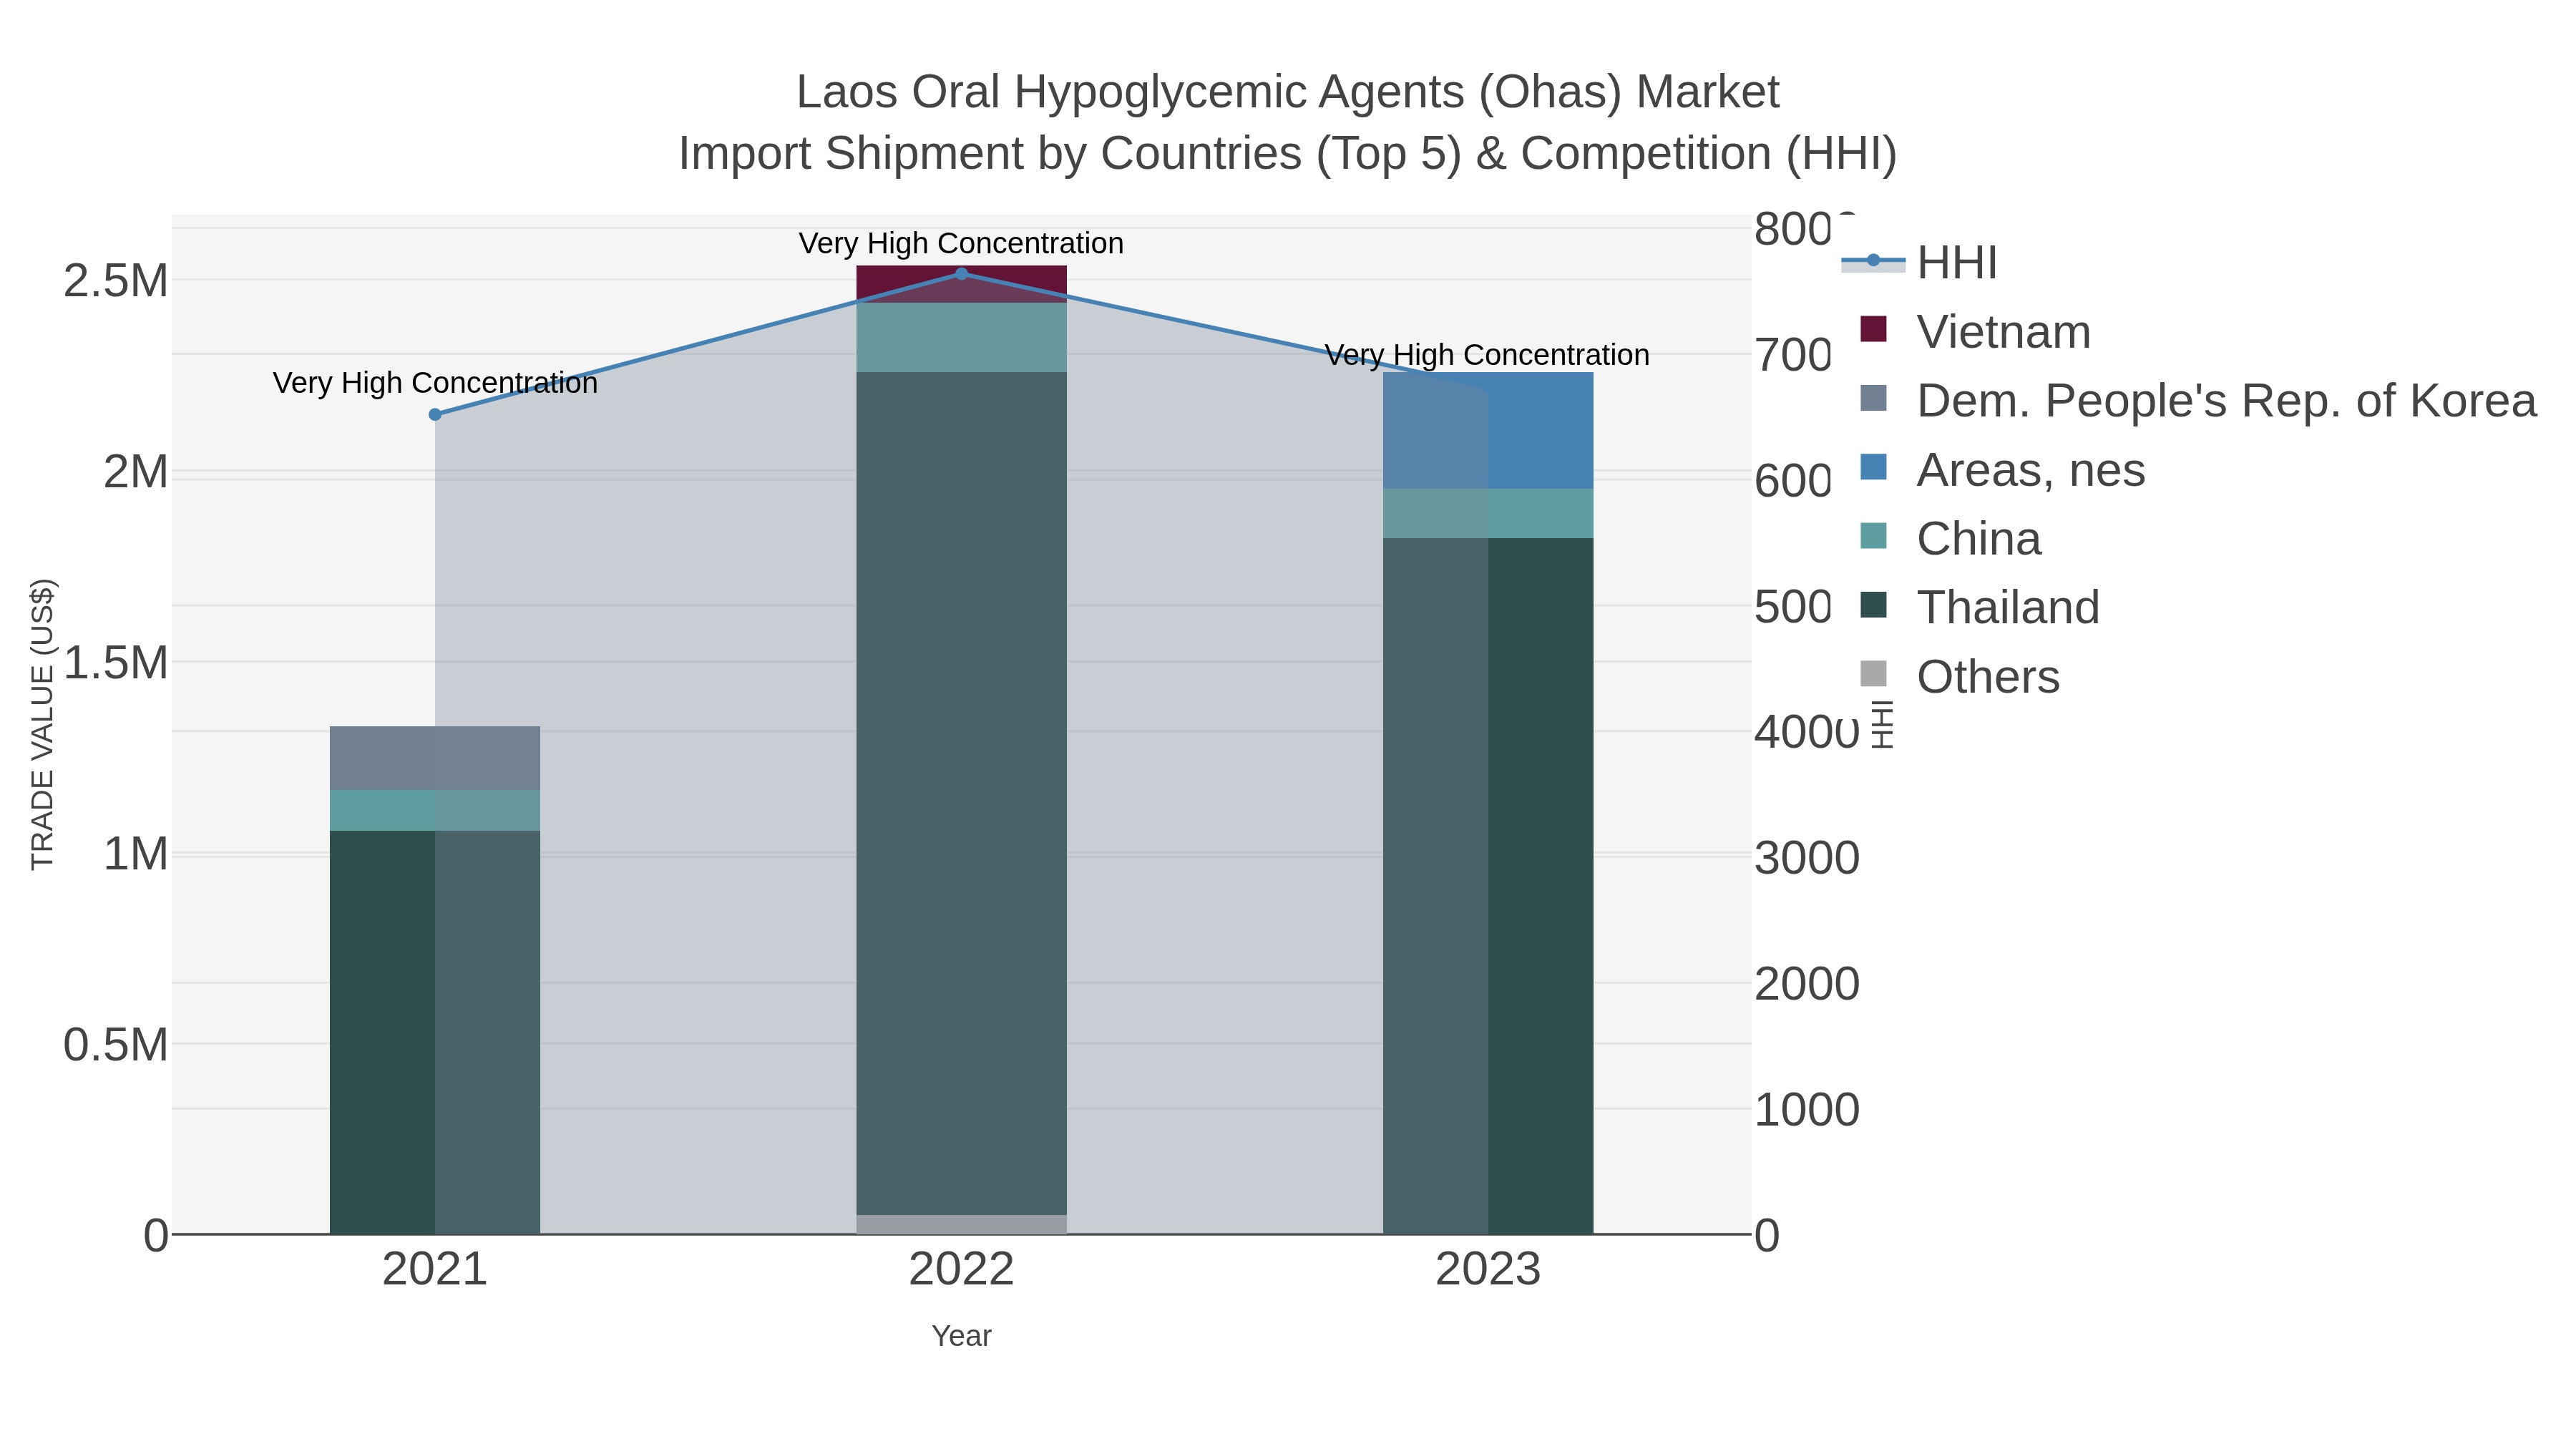This screenshot has width=2576, height=1449.
Task: Select the 2022 HHI data point
Action: click(961, 274)
